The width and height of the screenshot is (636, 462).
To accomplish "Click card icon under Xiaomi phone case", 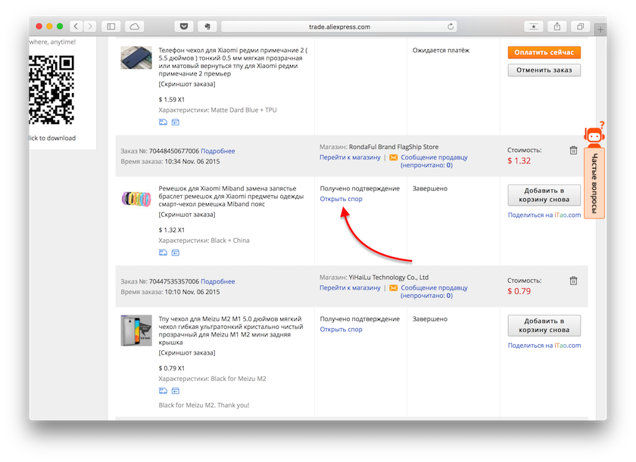I will 175,122.
